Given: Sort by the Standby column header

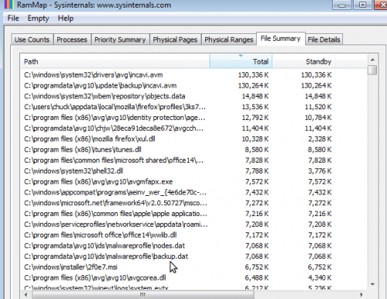Looking at the screenshot, I should [x=303, y=61].
